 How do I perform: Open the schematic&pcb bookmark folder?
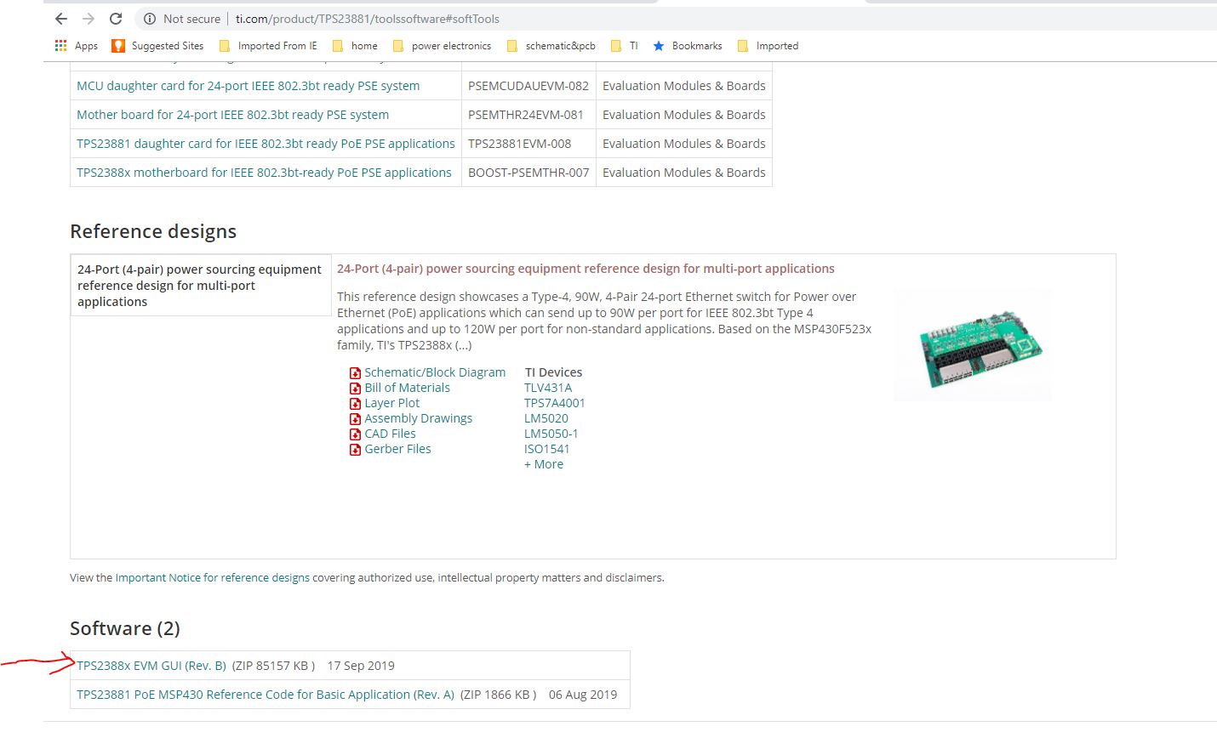point(551,46)
